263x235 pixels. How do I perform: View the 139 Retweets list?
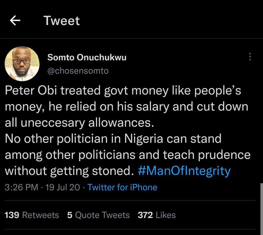click(x=32, y=215)
